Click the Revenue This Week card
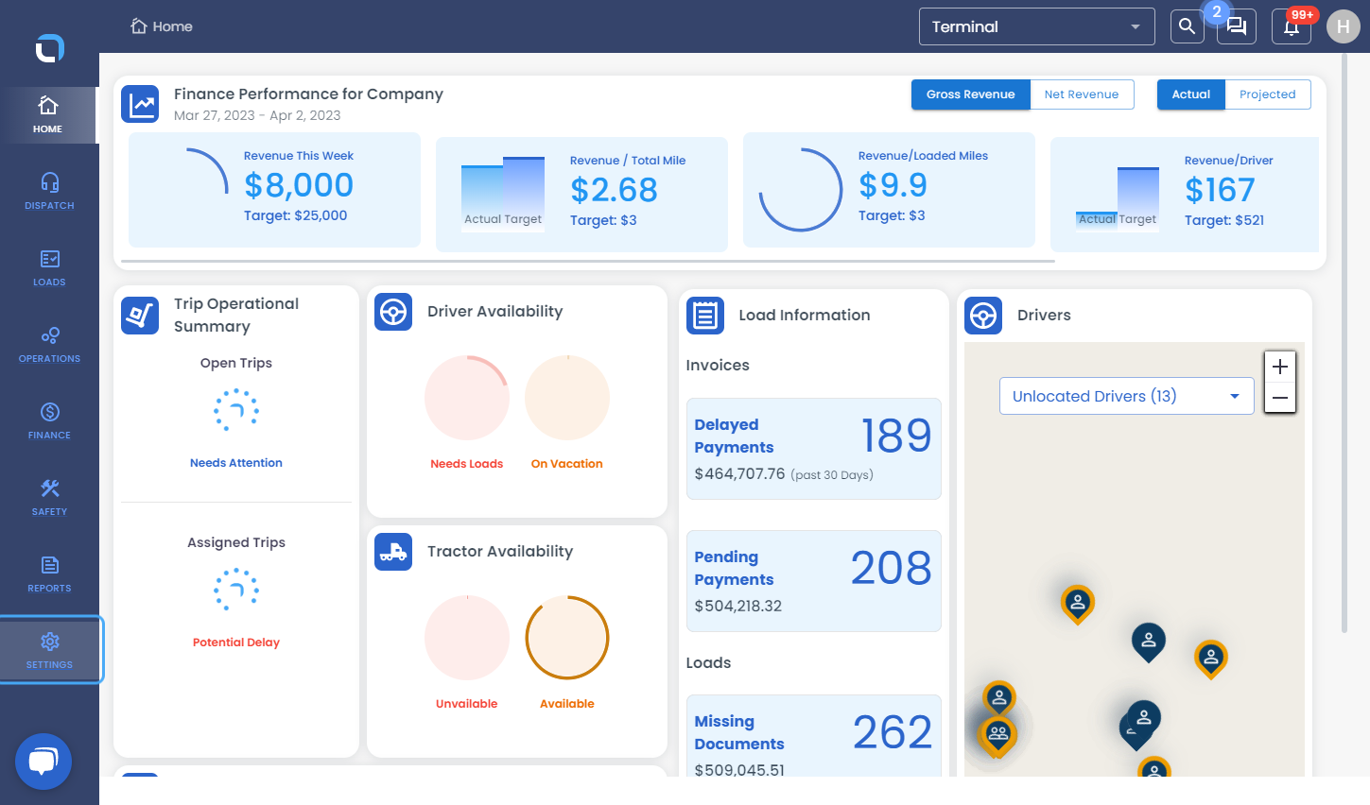Screen dimensions: 1370x805 pos(274,190)
